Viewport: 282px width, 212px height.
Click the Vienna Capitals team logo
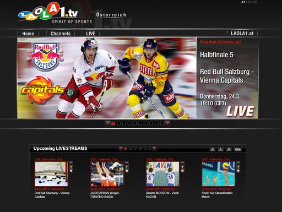42,90
